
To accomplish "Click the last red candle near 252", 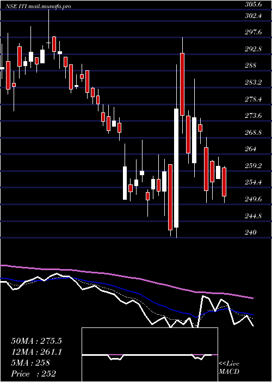I will tap(224, 182).
